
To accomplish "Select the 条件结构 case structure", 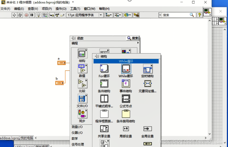I will [x=104, y=84].
